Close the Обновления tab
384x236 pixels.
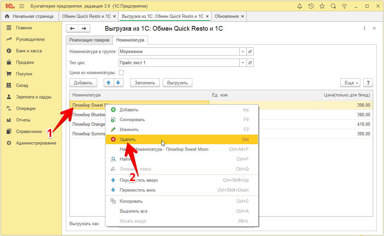tap(242, 16)
